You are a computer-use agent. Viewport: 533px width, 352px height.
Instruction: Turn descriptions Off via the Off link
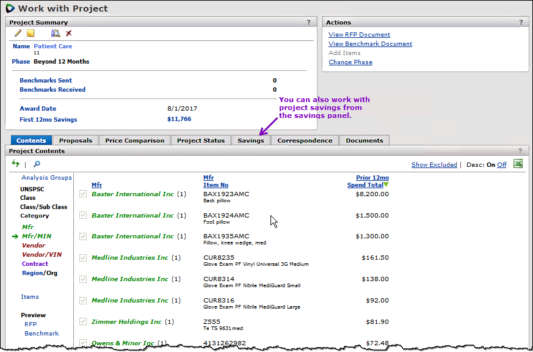pyautogui.click(x=501, y=165)
